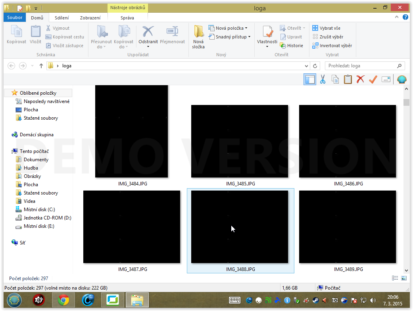The height and width of the screenshot is (311, 413).
Task: Go up one folder level
Action: (x=41, y=65)
